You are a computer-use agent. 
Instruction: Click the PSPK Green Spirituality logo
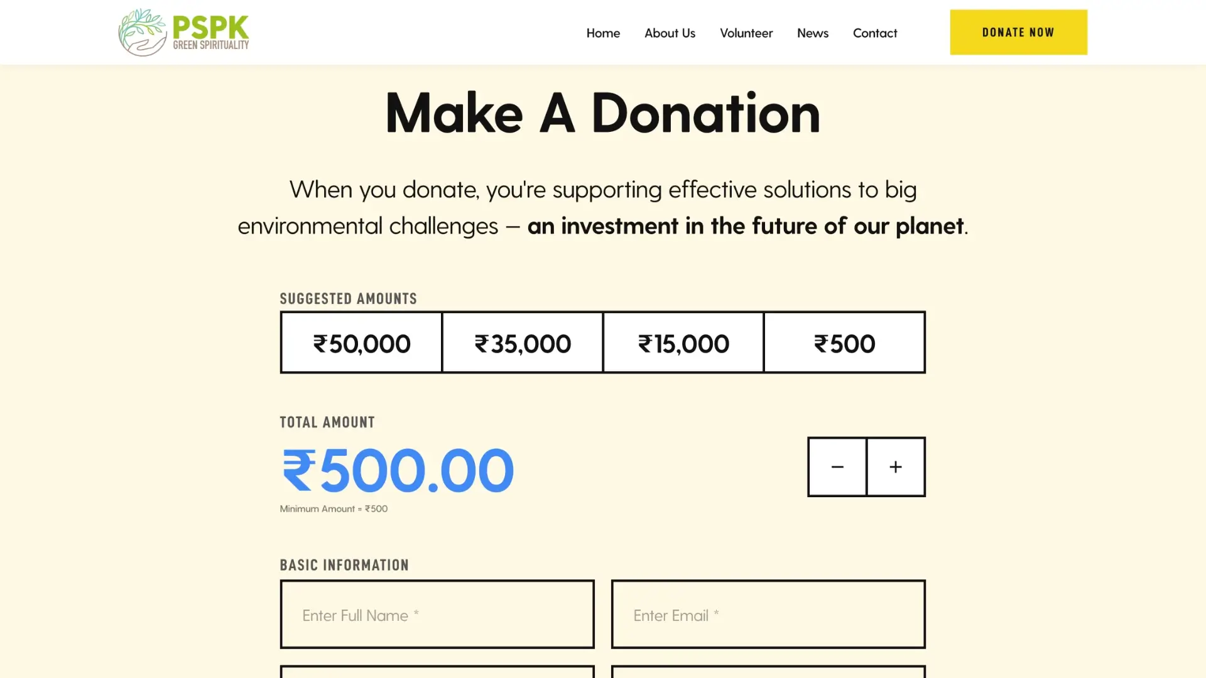tap(183, 33)
